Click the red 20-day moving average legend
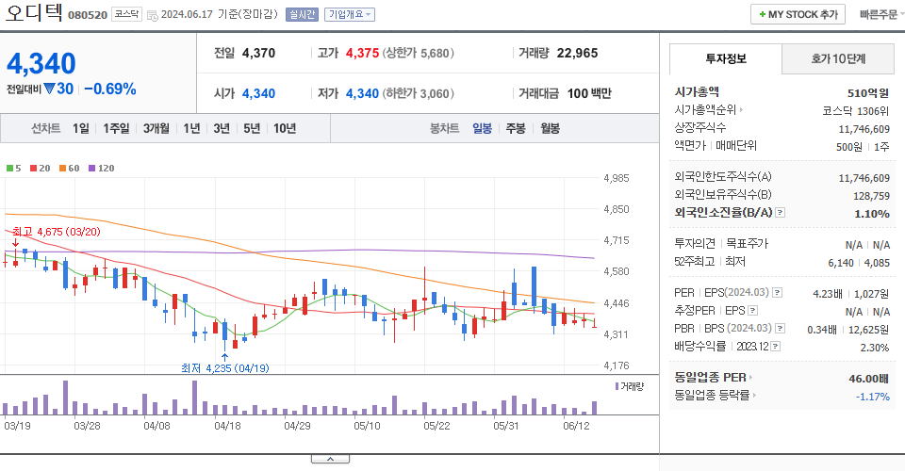The image size is (905, 471). click(x=41, y=169)
